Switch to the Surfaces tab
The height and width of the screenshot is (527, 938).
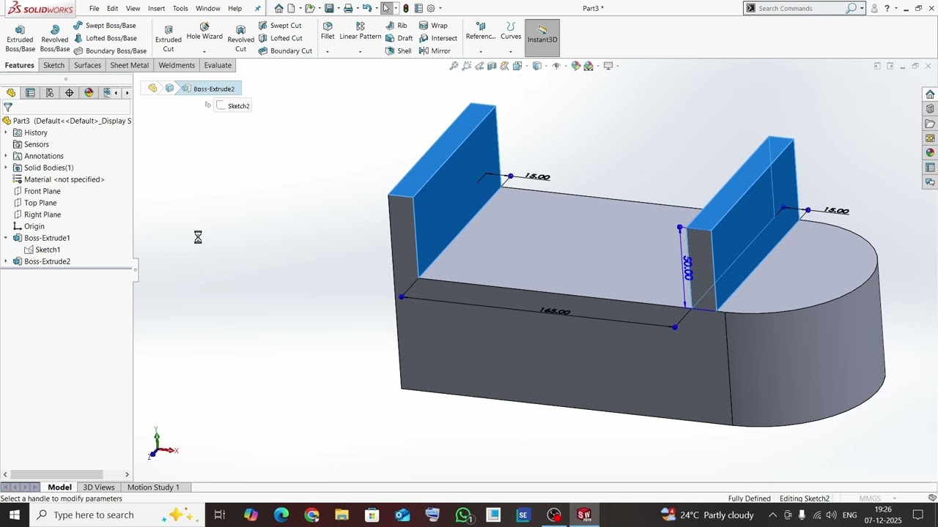tap(87, 65)
